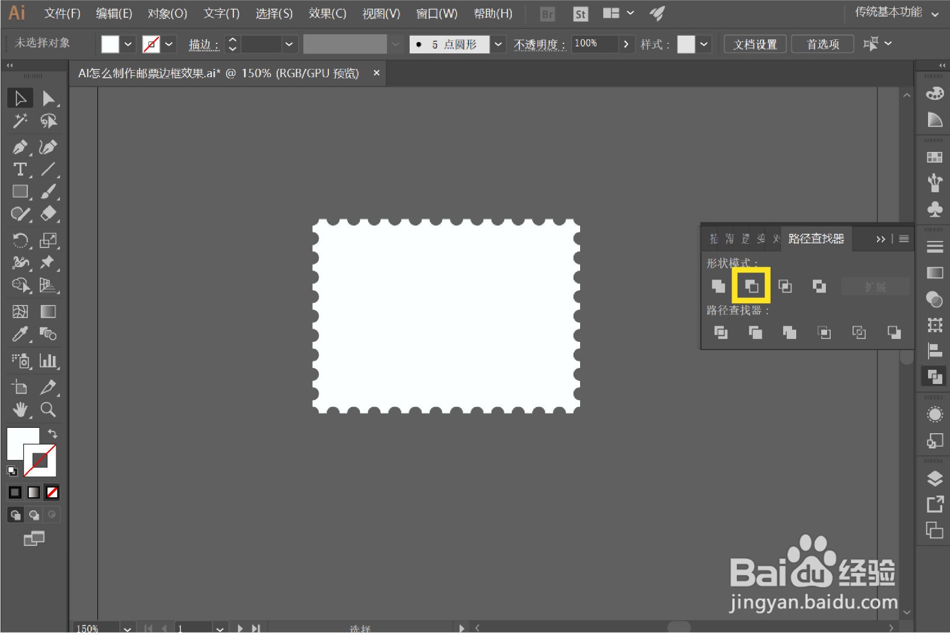Enable Draw Normal mode

(x=15, y=515)
